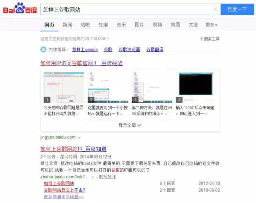Click the Baidu logo

(x=20, y=8)
